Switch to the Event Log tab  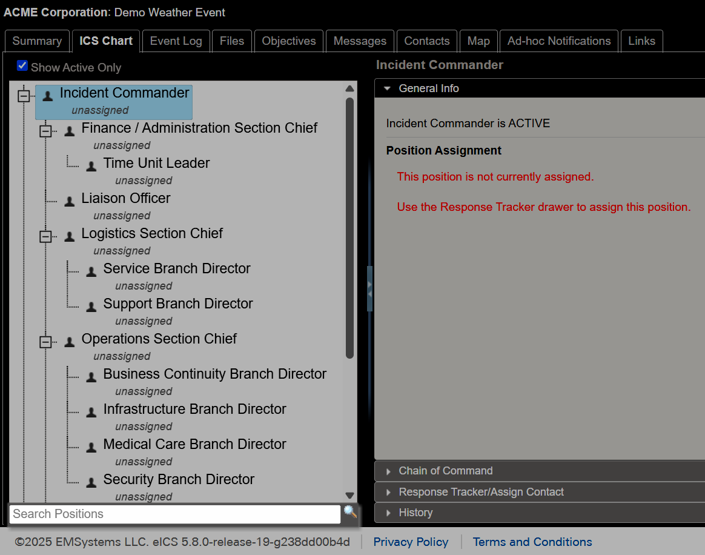tap(176, 41)
